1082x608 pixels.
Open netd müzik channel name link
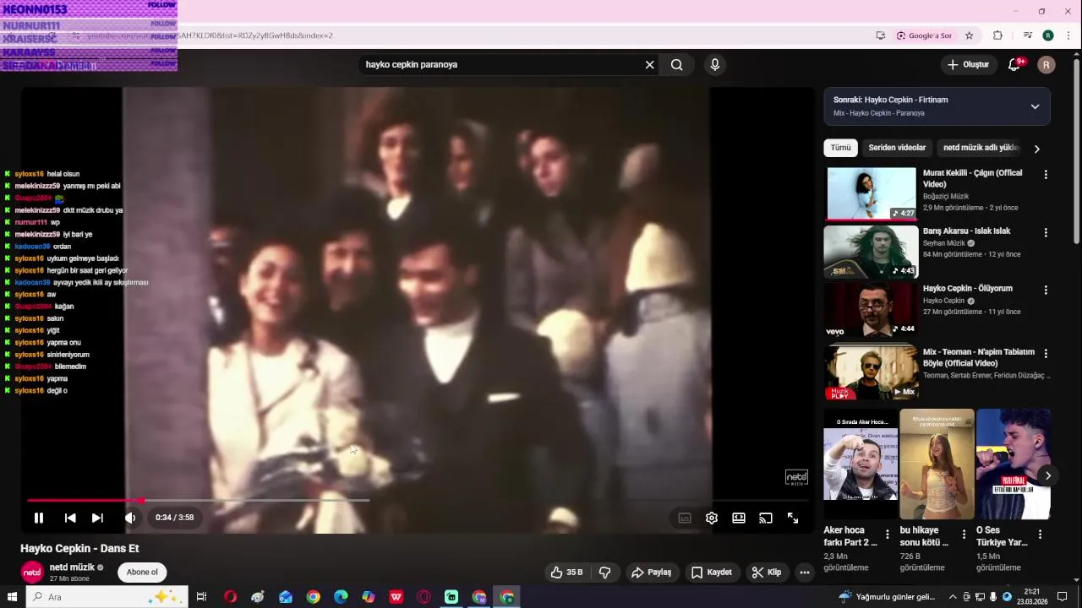72,567
